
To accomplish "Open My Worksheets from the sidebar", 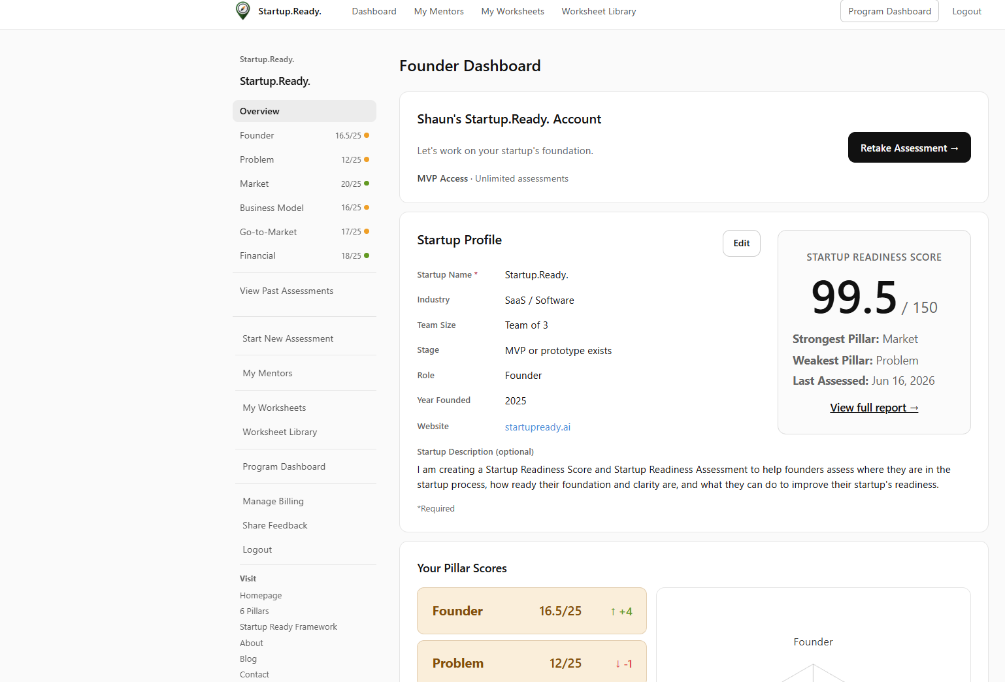I will coord(274,408).
